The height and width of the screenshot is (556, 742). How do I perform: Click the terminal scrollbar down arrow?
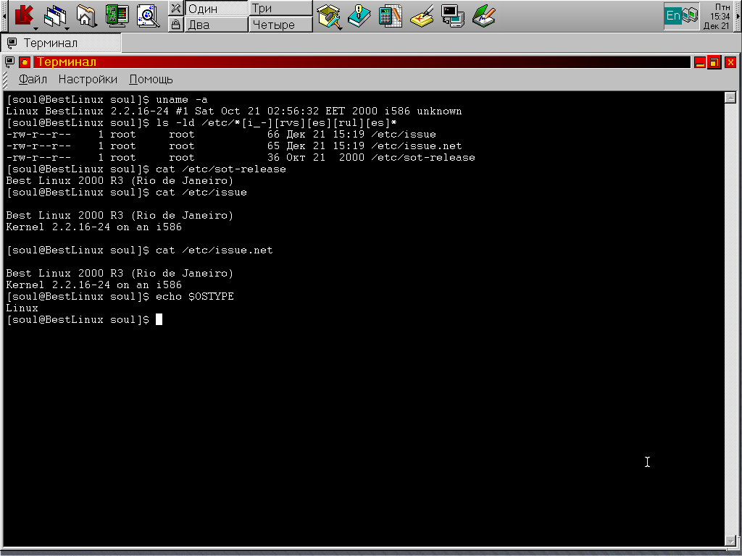pyautogui.click(x=730, y=540)
